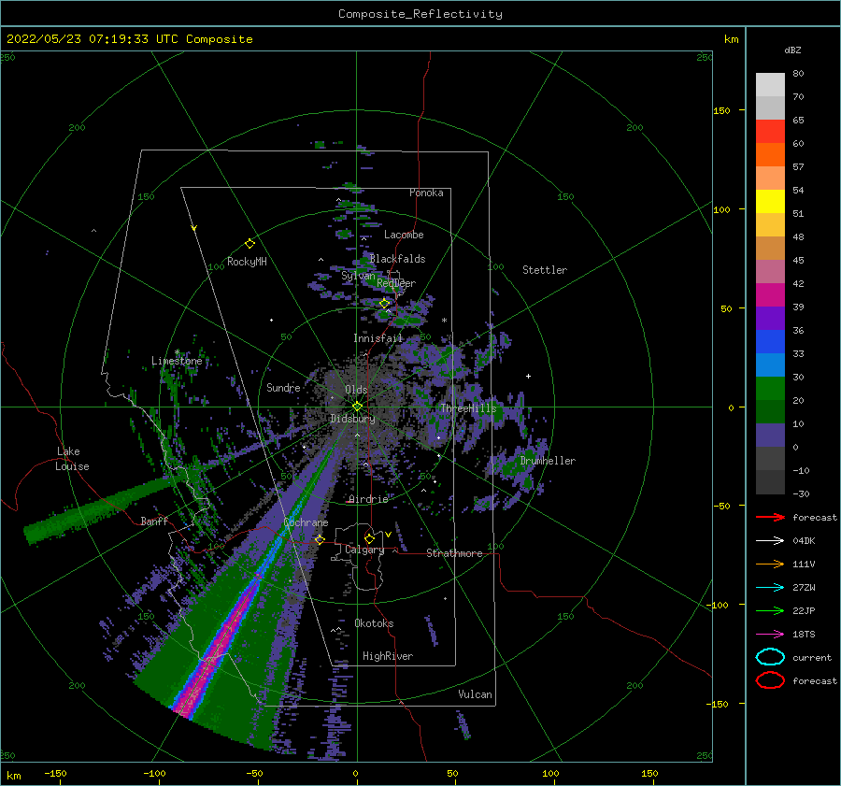The width and height of the screenshot is (841, 786).
Task: Click the yellow 51-54 dBZ color swatch
Action: coord(770,202)
